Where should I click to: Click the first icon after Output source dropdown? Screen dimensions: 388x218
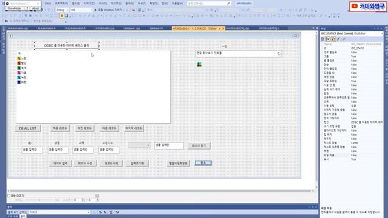(101, 212)
